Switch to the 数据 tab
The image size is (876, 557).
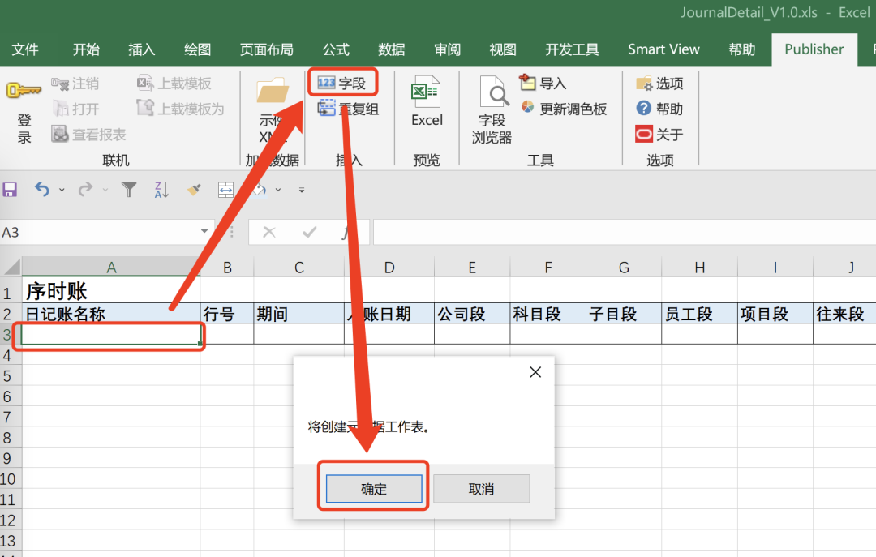tap(392, 49)
